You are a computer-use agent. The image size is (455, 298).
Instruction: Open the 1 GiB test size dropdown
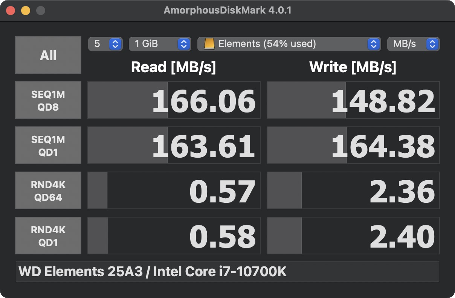coord(159,44)
